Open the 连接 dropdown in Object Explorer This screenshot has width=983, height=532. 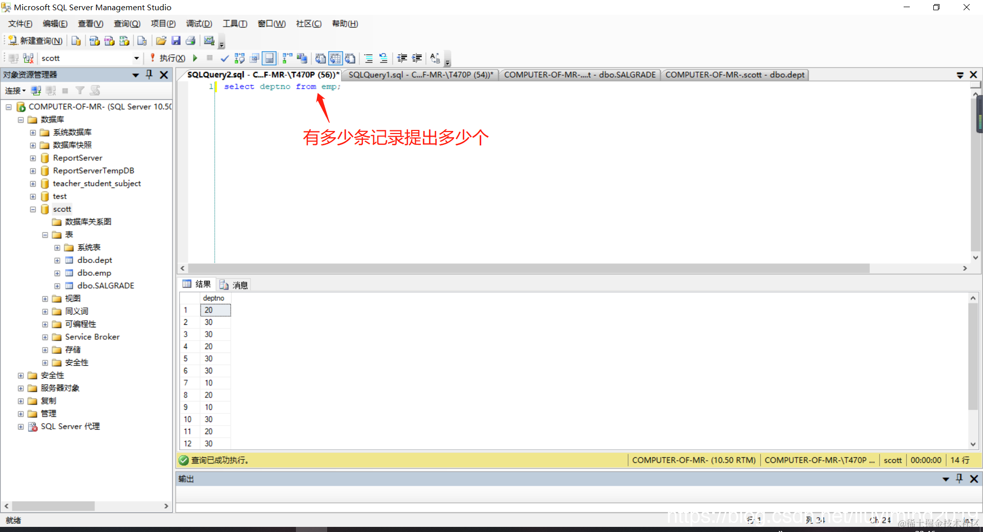tap(15, 91)
